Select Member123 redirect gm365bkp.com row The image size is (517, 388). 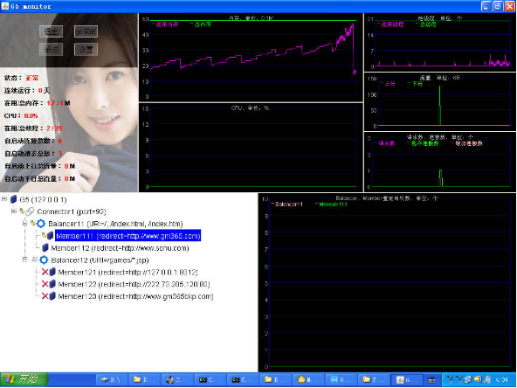(x=135, y=296)
